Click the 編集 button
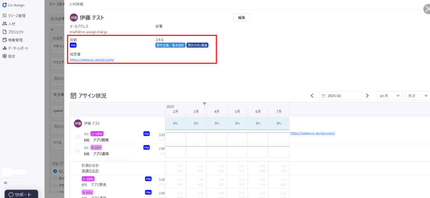This screenshot has height=198, width=430. point(241,18)
